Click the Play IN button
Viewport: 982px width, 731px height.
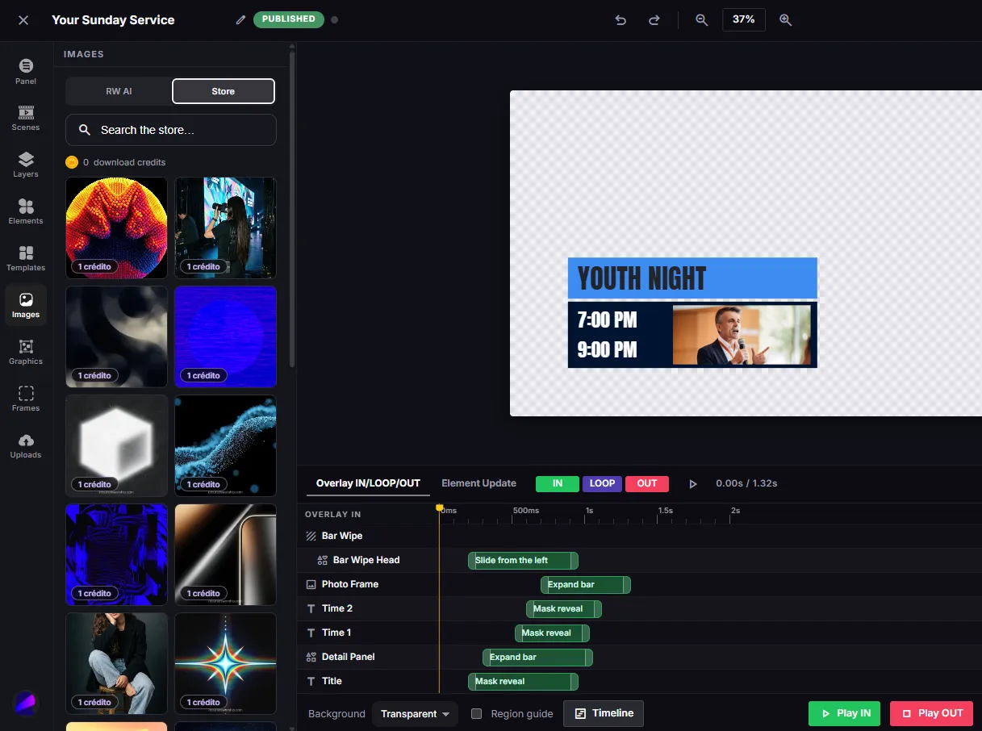point(846,713)
